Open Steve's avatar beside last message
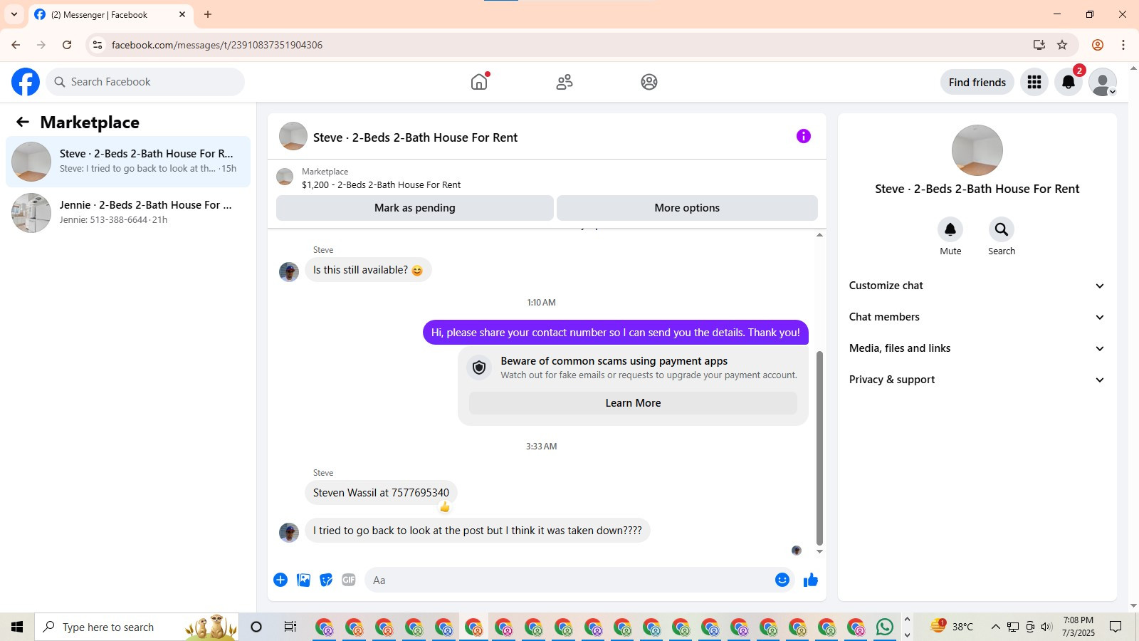 pos(289,532)
